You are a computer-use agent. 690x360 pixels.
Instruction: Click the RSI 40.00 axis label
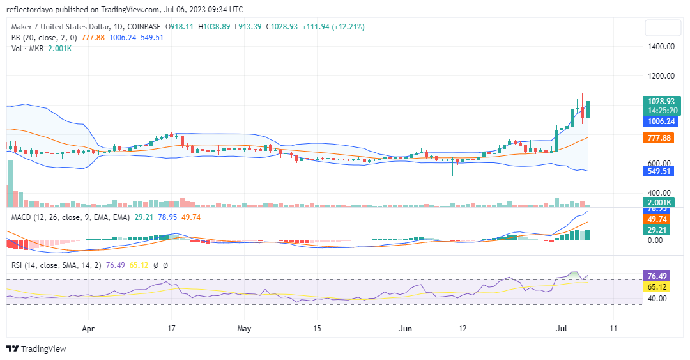pos(657,299)
